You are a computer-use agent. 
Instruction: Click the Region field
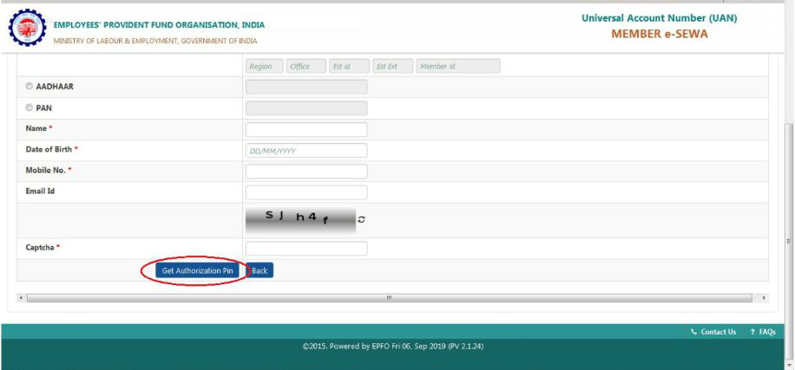[x=264, y=67]
